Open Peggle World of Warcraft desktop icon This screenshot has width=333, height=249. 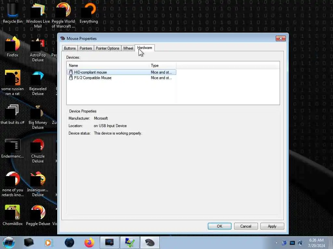(63, 15)
